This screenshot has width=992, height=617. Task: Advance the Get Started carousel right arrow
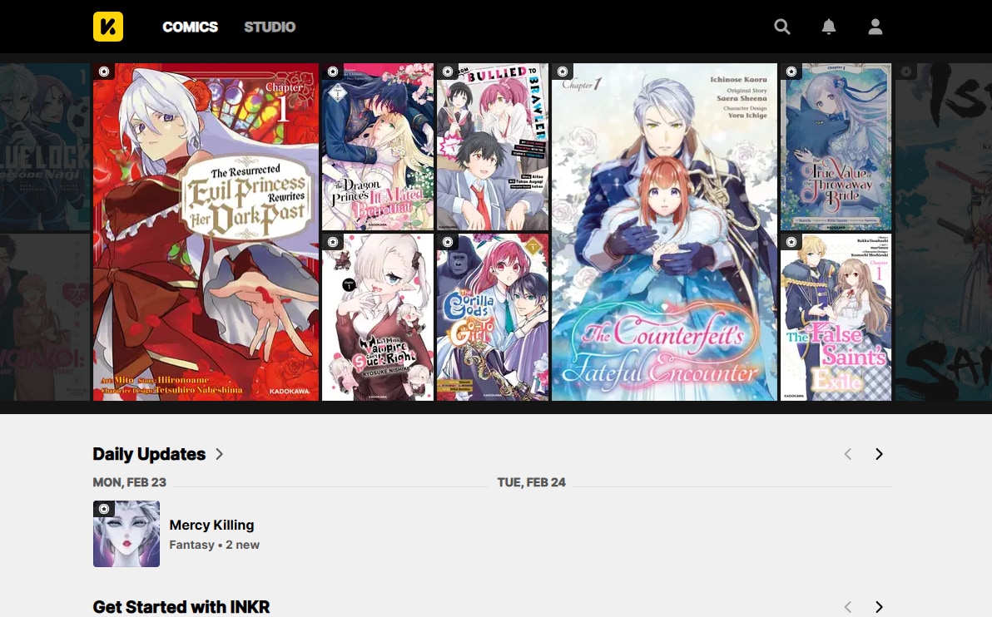[879, 607]
